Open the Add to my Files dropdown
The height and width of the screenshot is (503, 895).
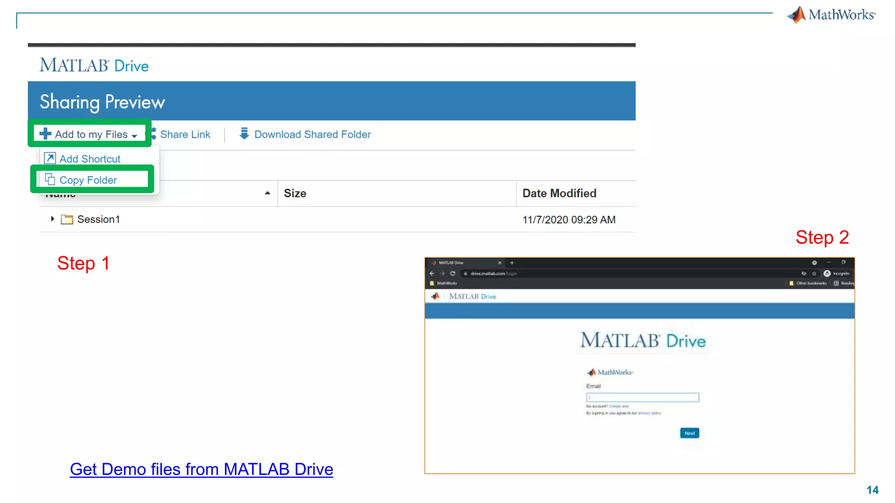pyautogui.click(x=89, y=134)
